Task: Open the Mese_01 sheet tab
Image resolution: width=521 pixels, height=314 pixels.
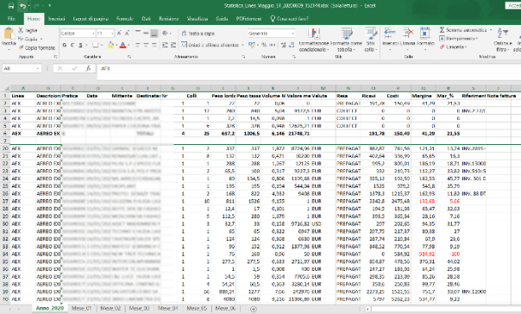Action: (81, 308)
